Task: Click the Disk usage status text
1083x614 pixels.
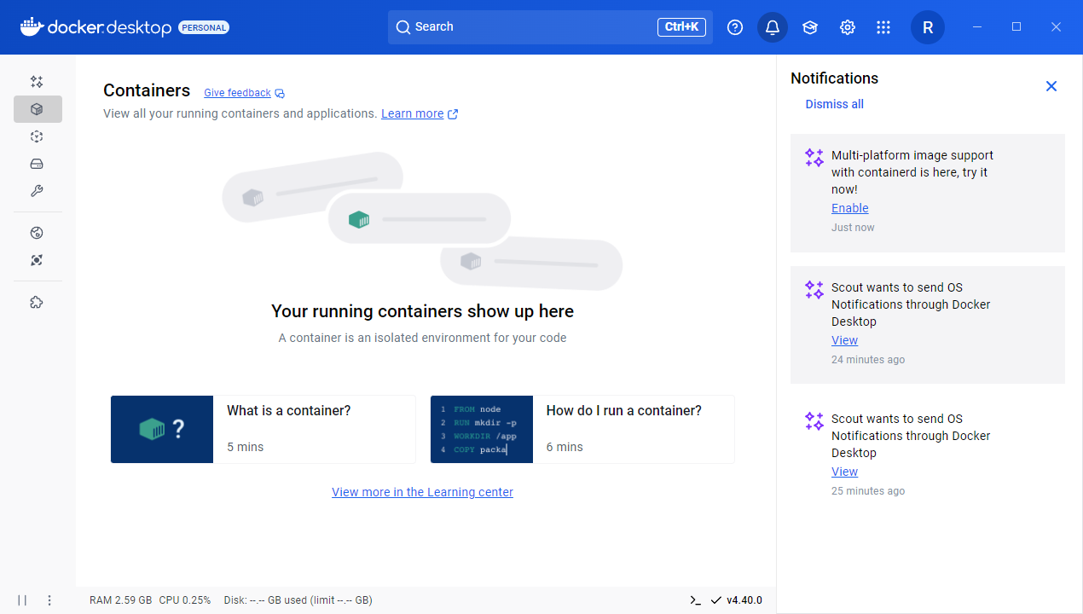Action: point(298,600)
